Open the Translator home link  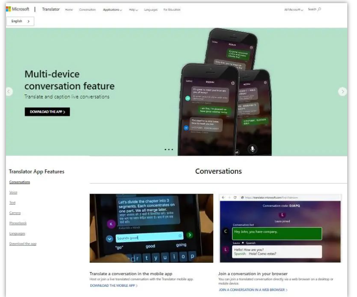pos(51,9)
